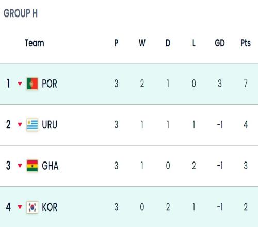Click the red arrow beside URU
Viewport: 258px width, 227px height.
pyautogui.click(x=20, y=124)
